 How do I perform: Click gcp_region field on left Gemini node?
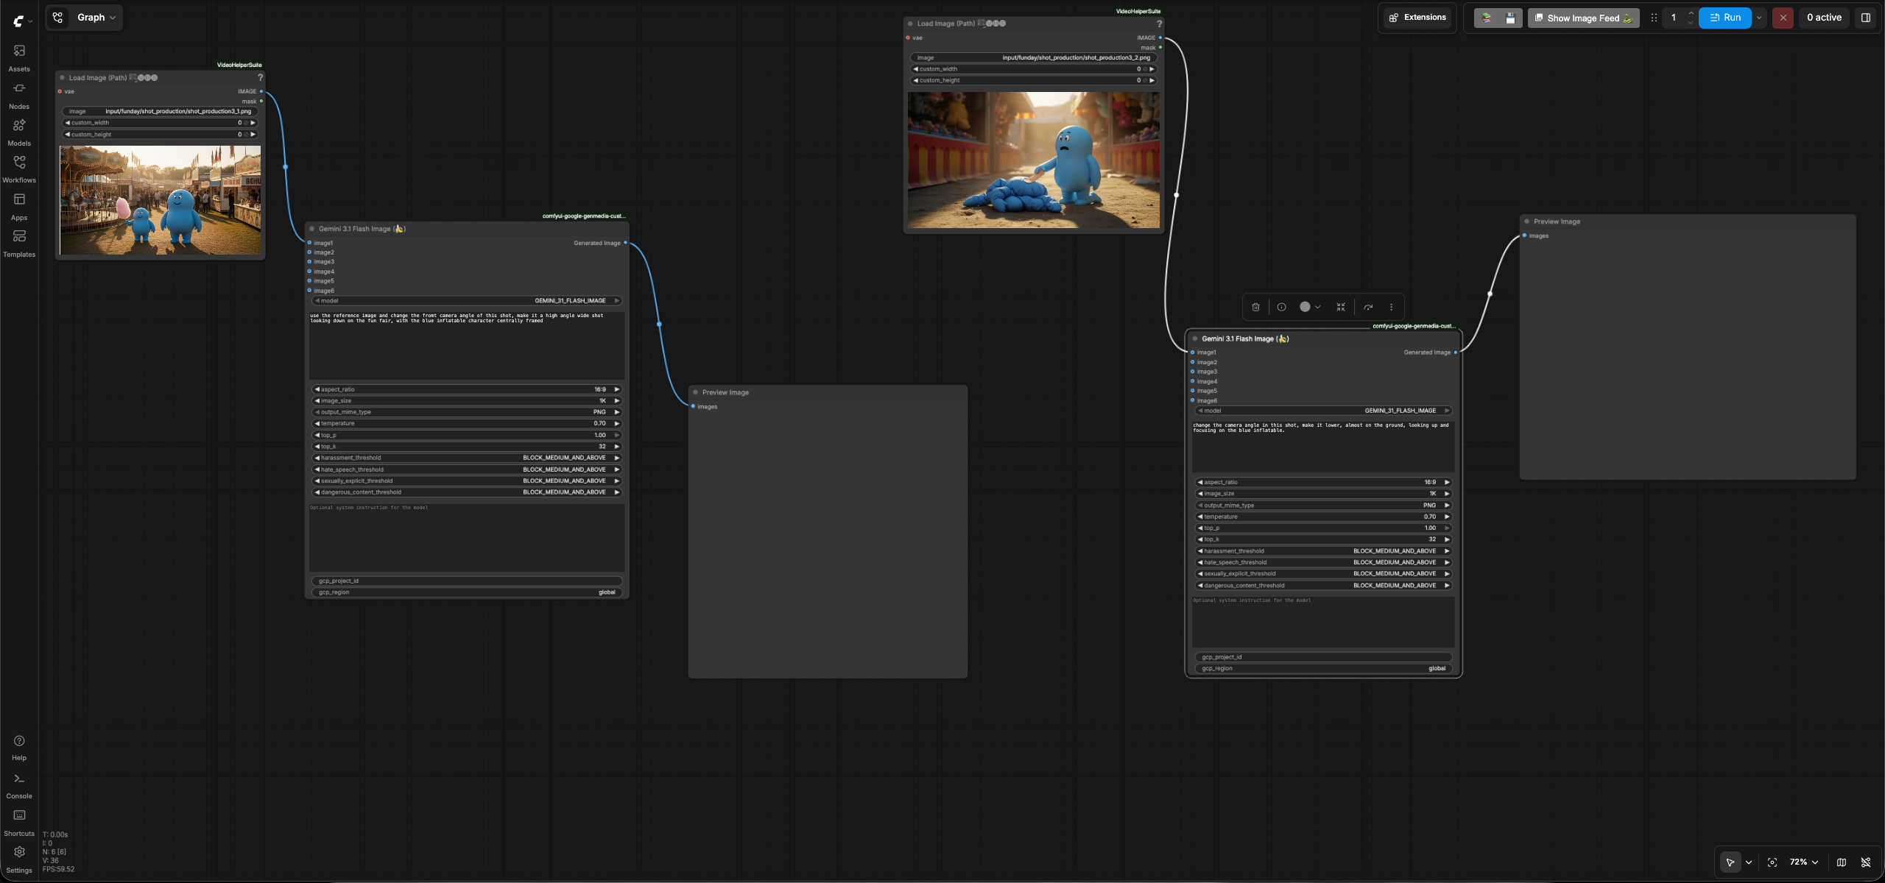(468, 592)
